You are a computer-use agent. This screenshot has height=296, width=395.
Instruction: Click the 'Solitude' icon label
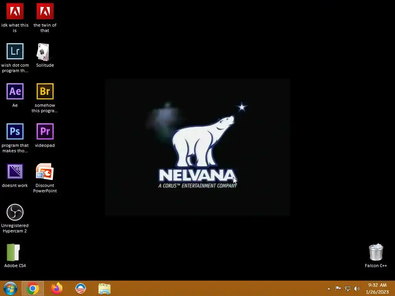(x=45, y=65)
